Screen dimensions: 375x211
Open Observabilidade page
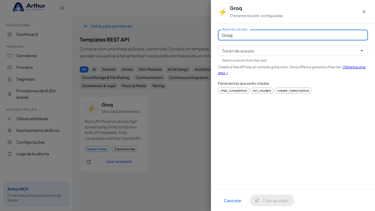click(36, 119)
